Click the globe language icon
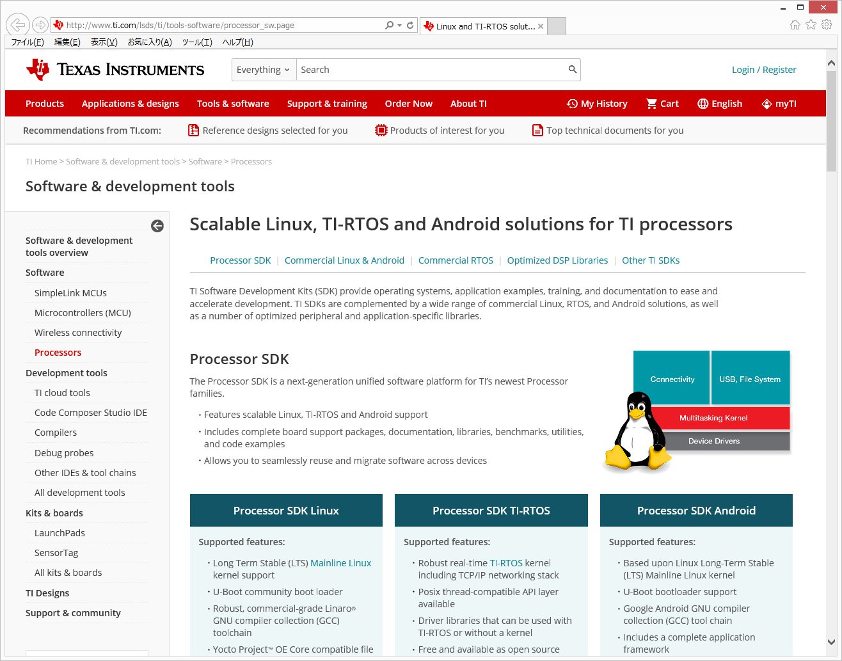Image resolution: width=842 pixels, height=661 pixels. coord(703,104)
